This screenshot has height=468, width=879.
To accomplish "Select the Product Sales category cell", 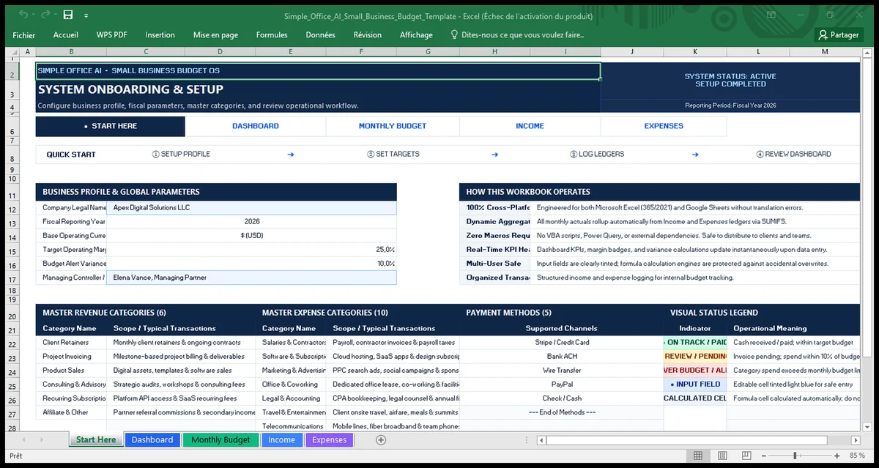I will 71,371.
